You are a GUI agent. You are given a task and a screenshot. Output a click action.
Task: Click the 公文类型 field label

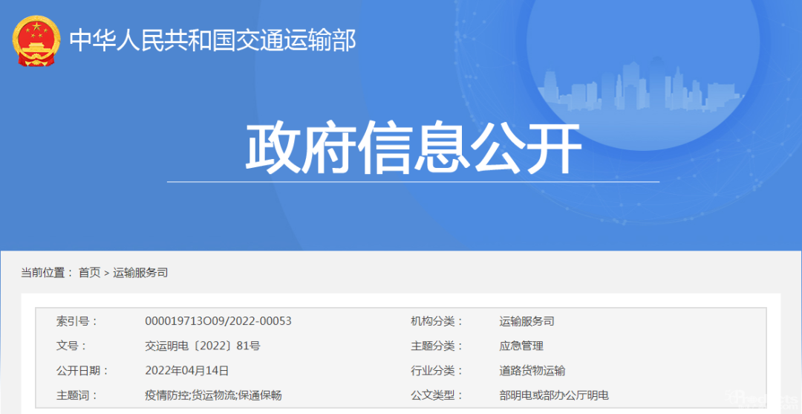click(x=437, y=395)
